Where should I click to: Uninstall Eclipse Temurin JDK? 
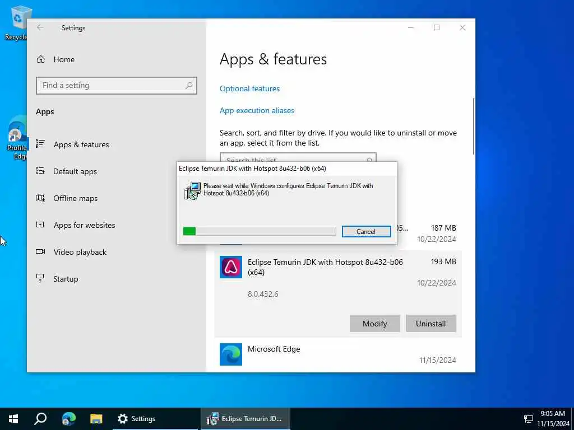tap(430, 324)
